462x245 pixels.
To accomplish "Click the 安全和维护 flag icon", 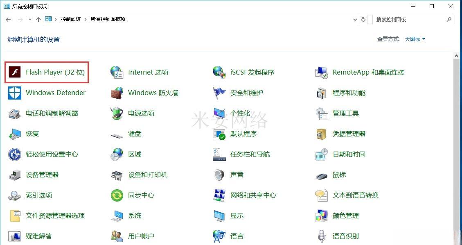I will point(219,93).
